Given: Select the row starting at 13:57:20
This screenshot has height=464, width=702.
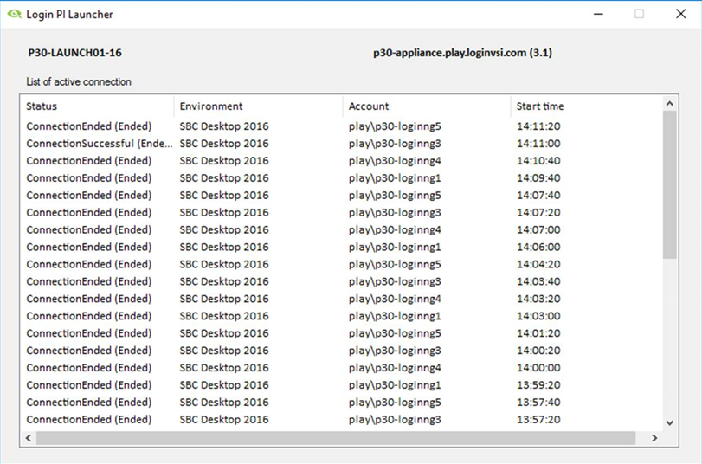Looking at the screenshot, I should [x=342, y=419].
